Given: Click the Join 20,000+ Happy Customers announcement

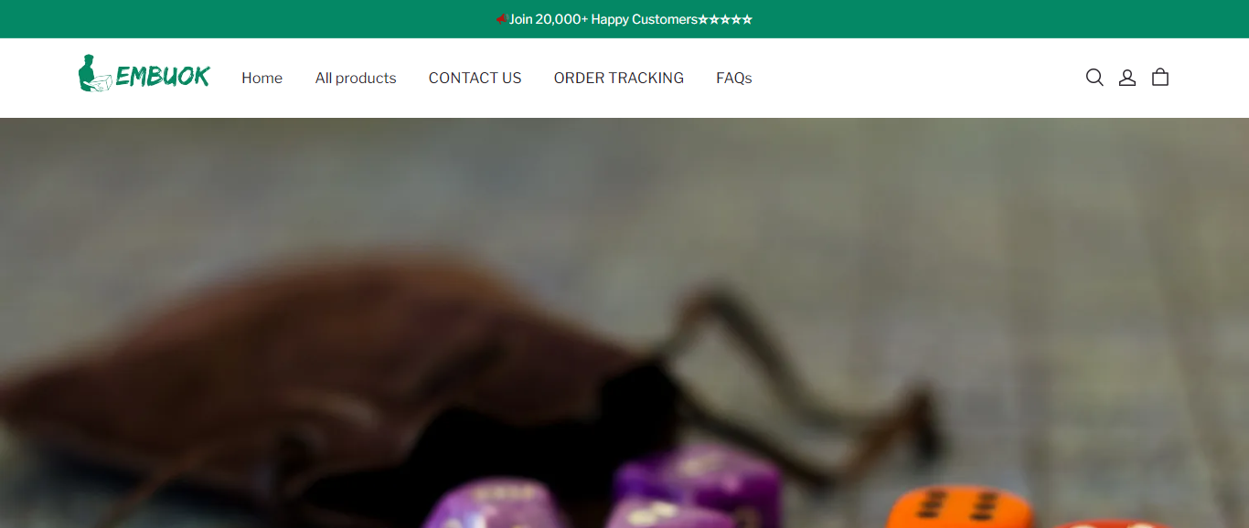Looking at the screenshot, I should tap(603, 19).
